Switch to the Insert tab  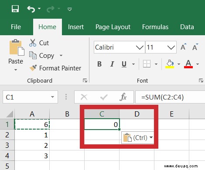pyautogui.click(x=76, y=27)
